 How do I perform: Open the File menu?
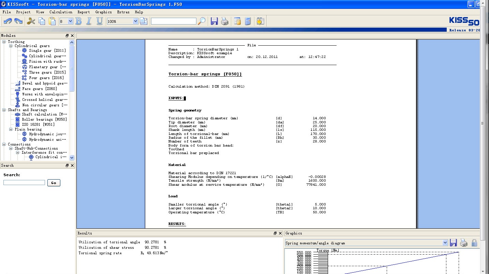coord(6,12)
